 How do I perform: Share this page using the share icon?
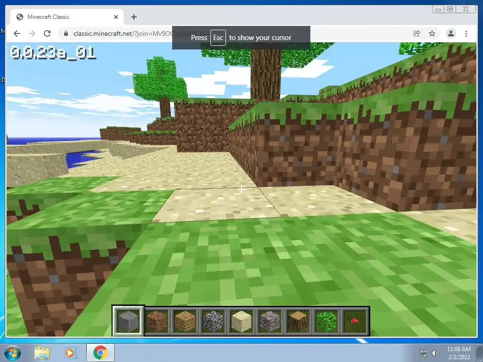[x=417, y=33]
